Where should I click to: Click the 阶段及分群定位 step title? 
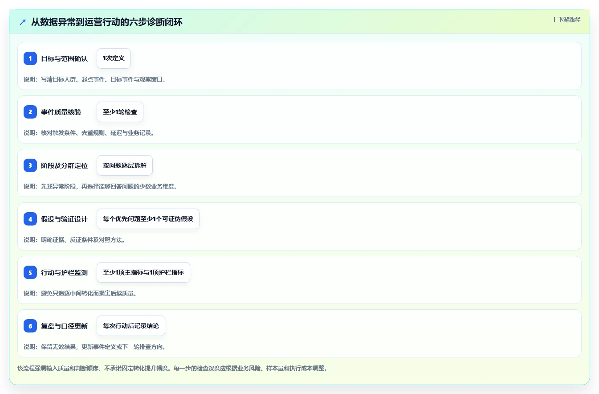point(64,165)
